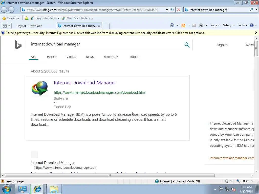259x194 pixels.
Task: Click the second Internet Download Manager result title
Action: [x=53, y=163]
